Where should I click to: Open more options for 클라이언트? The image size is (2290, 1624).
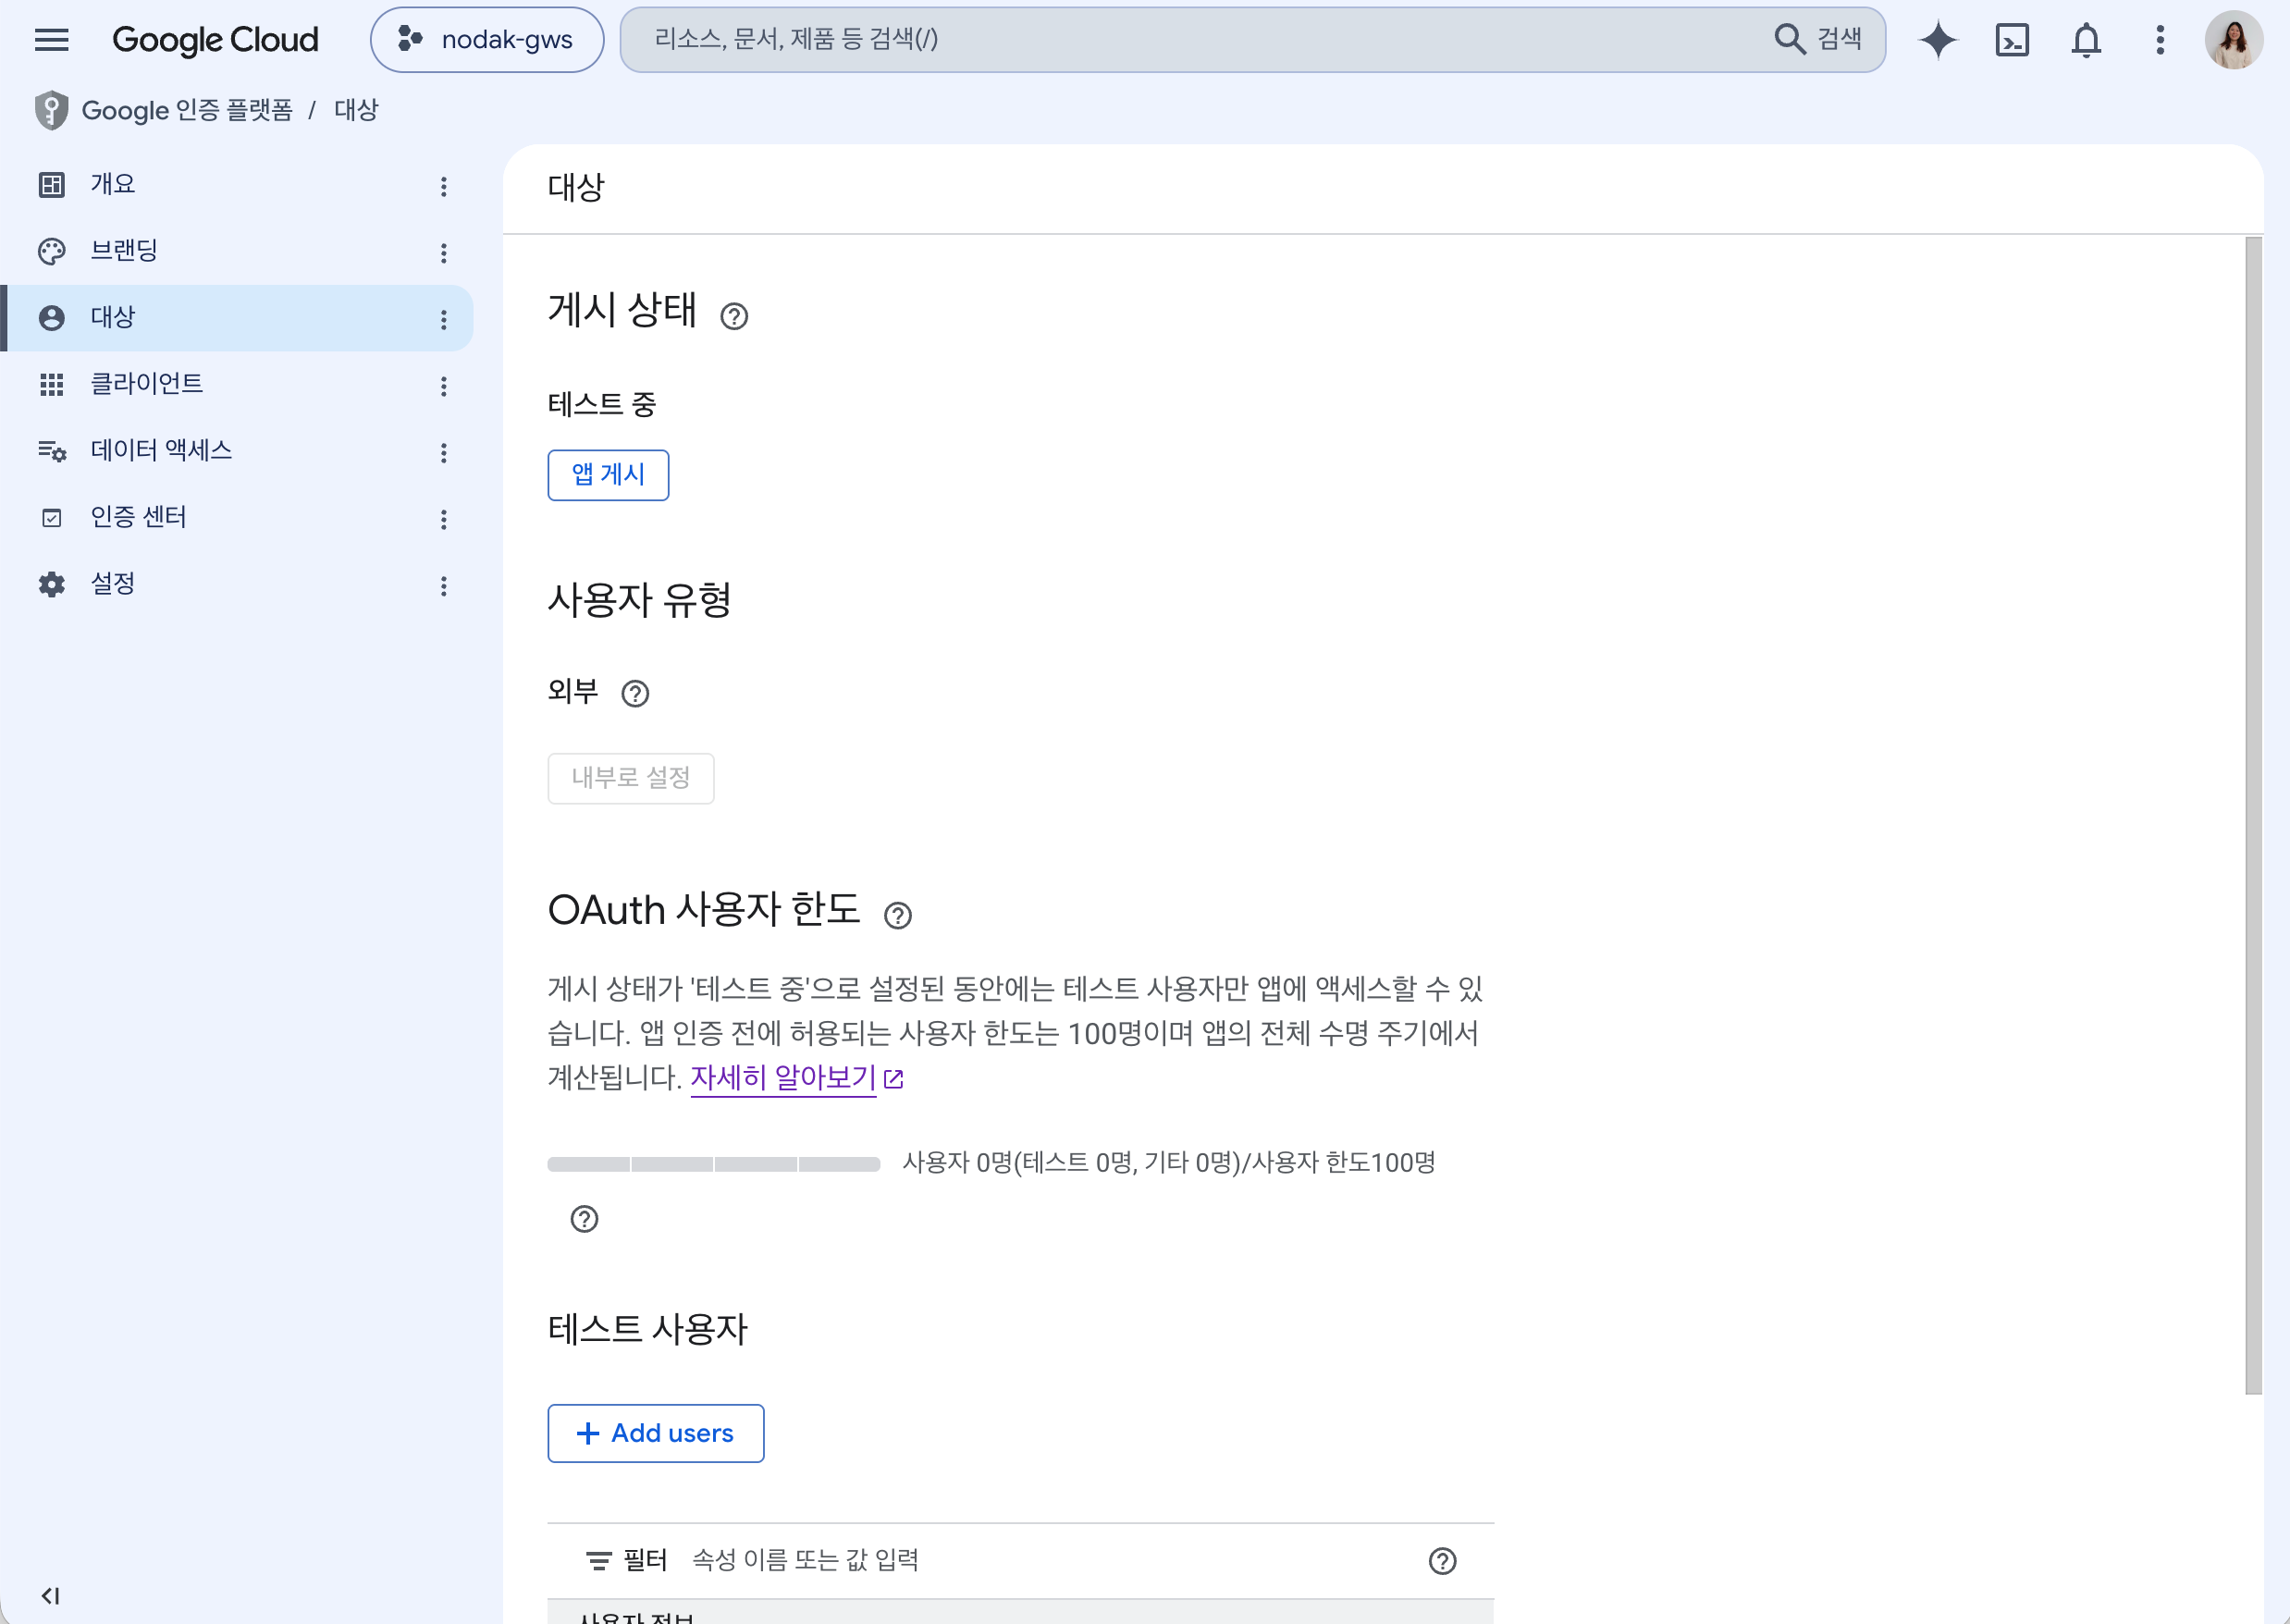click(x=444, y=386)
